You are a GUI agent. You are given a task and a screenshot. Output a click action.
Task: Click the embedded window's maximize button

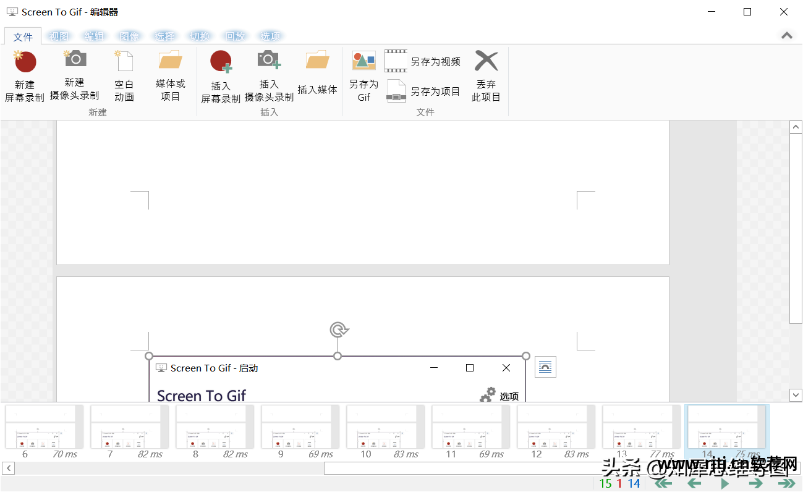click(x=470, y=368)
